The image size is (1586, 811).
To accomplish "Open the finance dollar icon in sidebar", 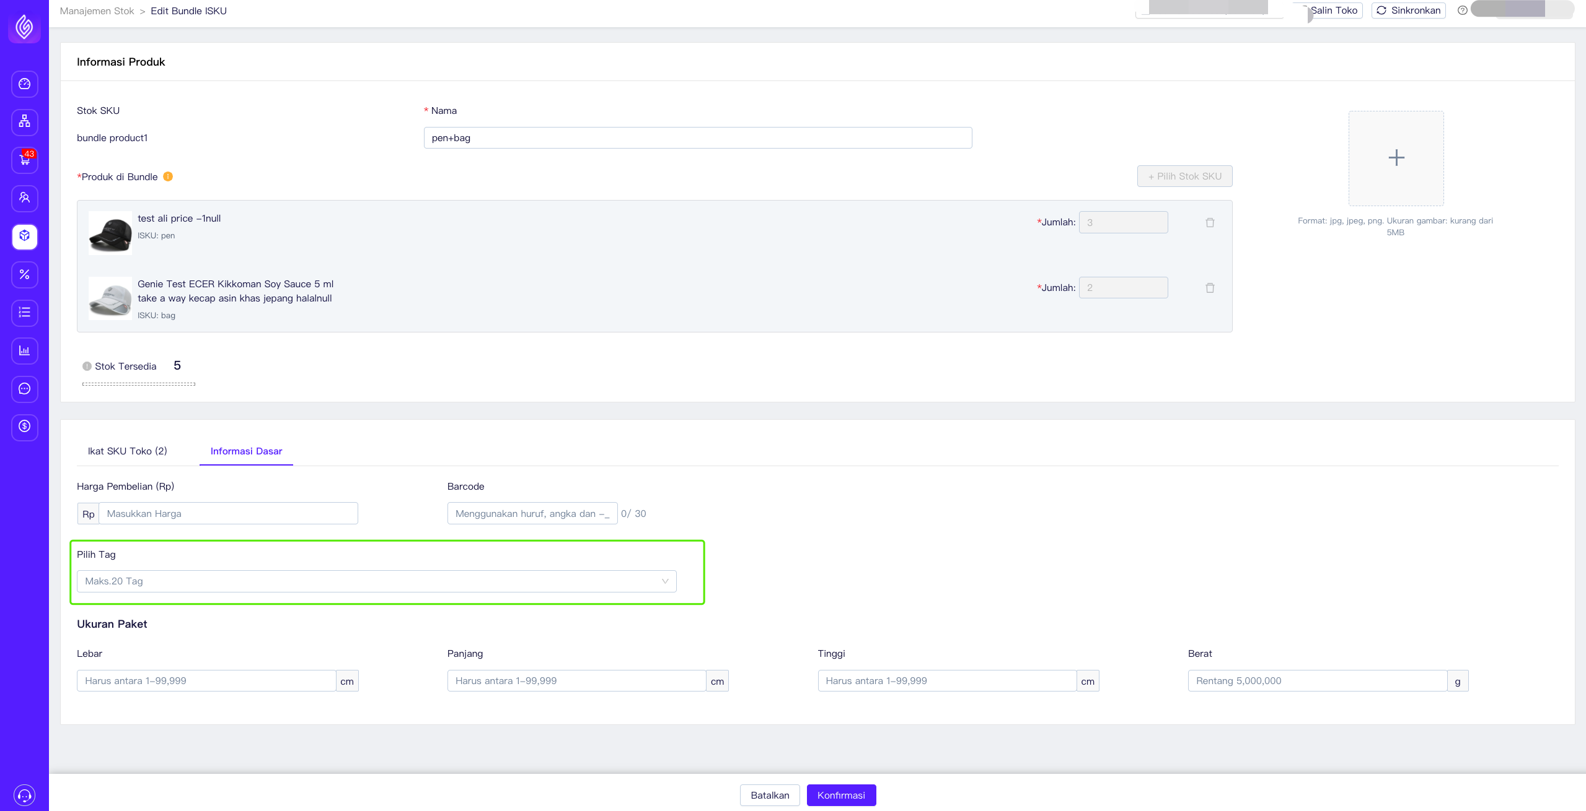I will 24,427.
